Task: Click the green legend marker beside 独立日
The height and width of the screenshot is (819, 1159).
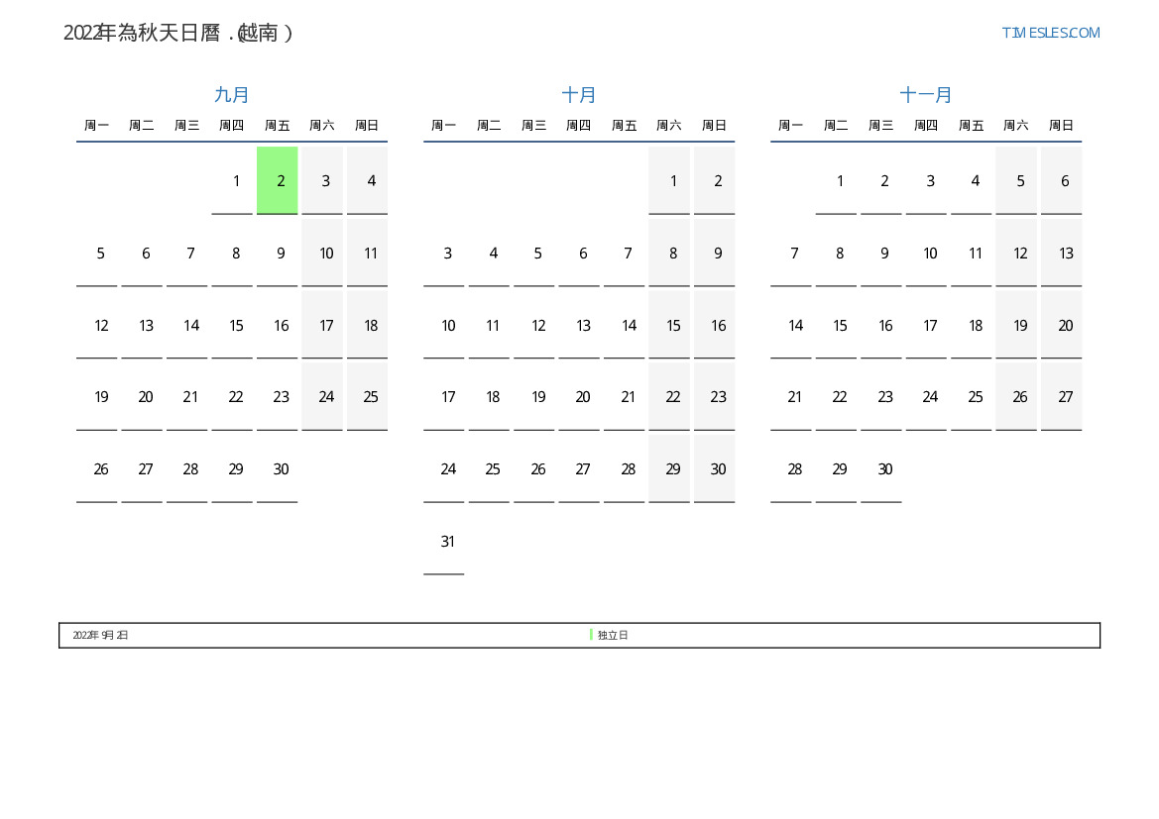Action: point(591,635)
